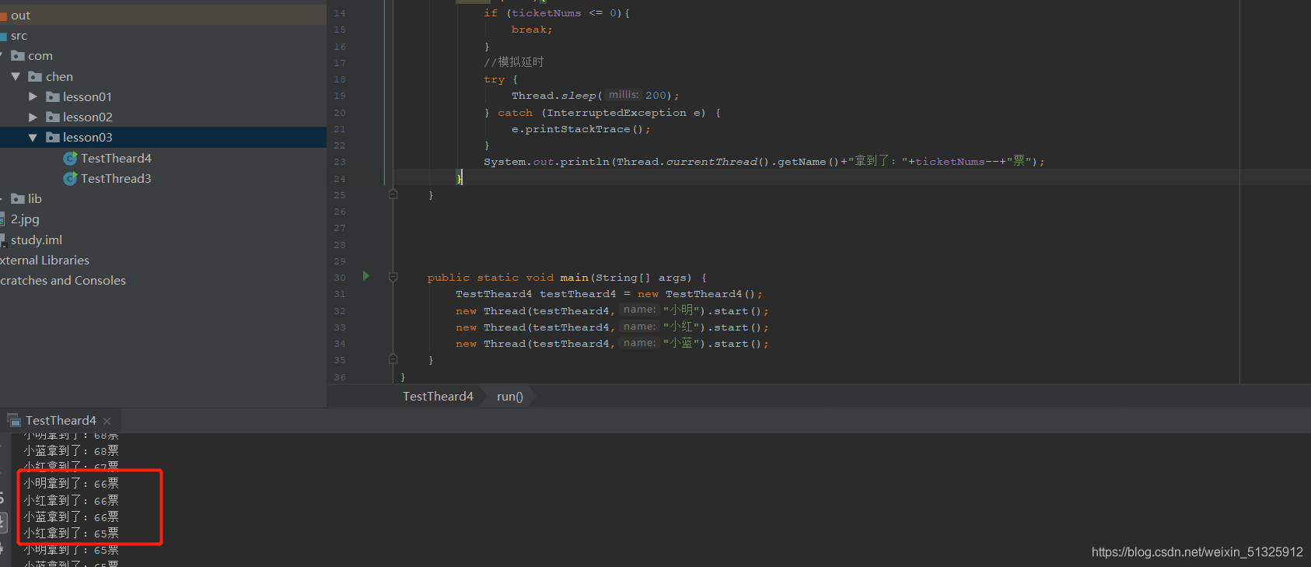Expand the lesson01 package node
The height and width of the screenshot is (567, 1311).
click(33, 96)
